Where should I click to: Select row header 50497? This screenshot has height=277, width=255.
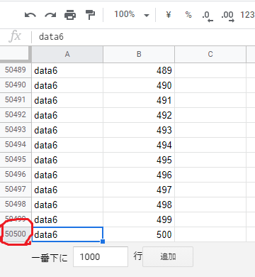[16, 190]
